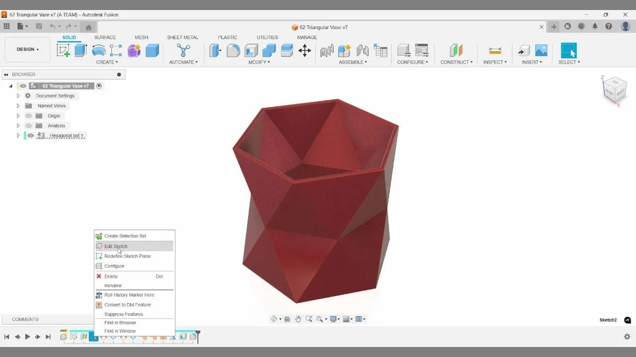Select the Create Sketch tool
The width and height of the screenshot is (636, 357).
pyautogui.click(x=63, y=50)
